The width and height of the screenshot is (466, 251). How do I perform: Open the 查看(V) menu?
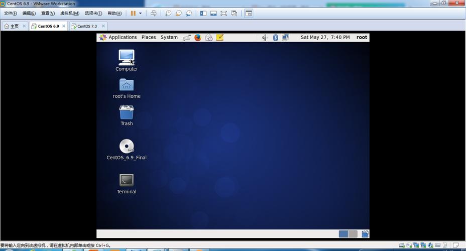pyautogui.click(x=48, y=14)
